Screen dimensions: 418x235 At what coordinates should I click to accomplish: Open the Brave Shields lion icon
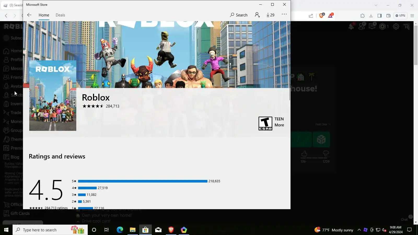pyautogui.click(x=322, y=15)
